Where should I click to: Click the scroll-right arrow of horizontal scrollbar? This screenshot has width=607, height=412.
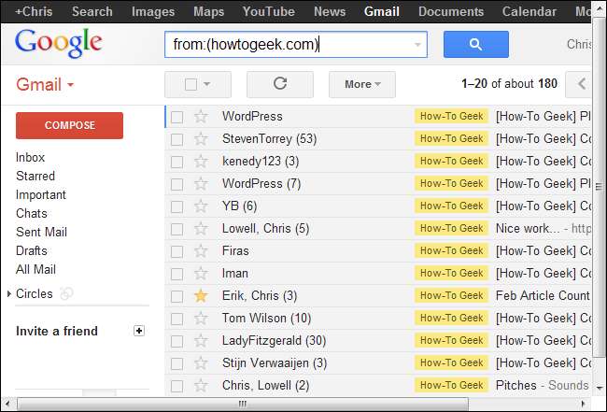pyautogui.click(x=584, y=404)
